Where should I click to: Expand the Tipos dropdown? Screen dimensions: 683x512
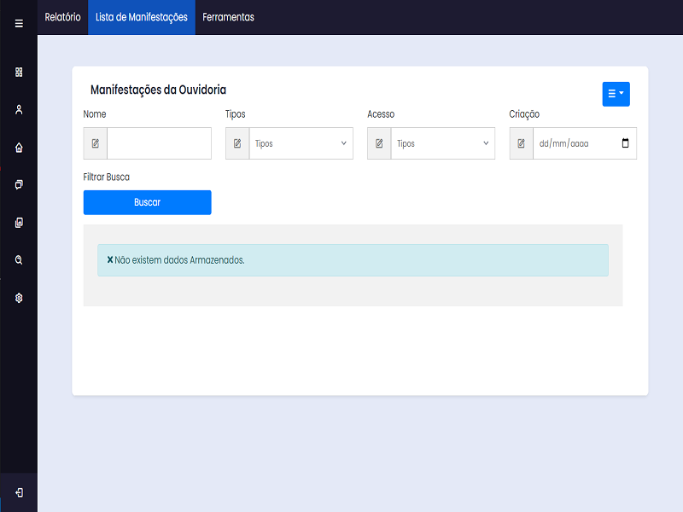(301, 143)
